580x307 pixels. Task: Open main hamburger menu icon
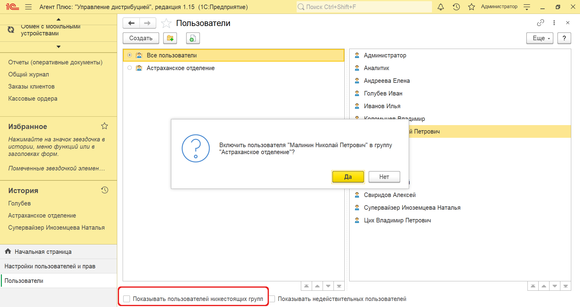(x=28, y=7)
